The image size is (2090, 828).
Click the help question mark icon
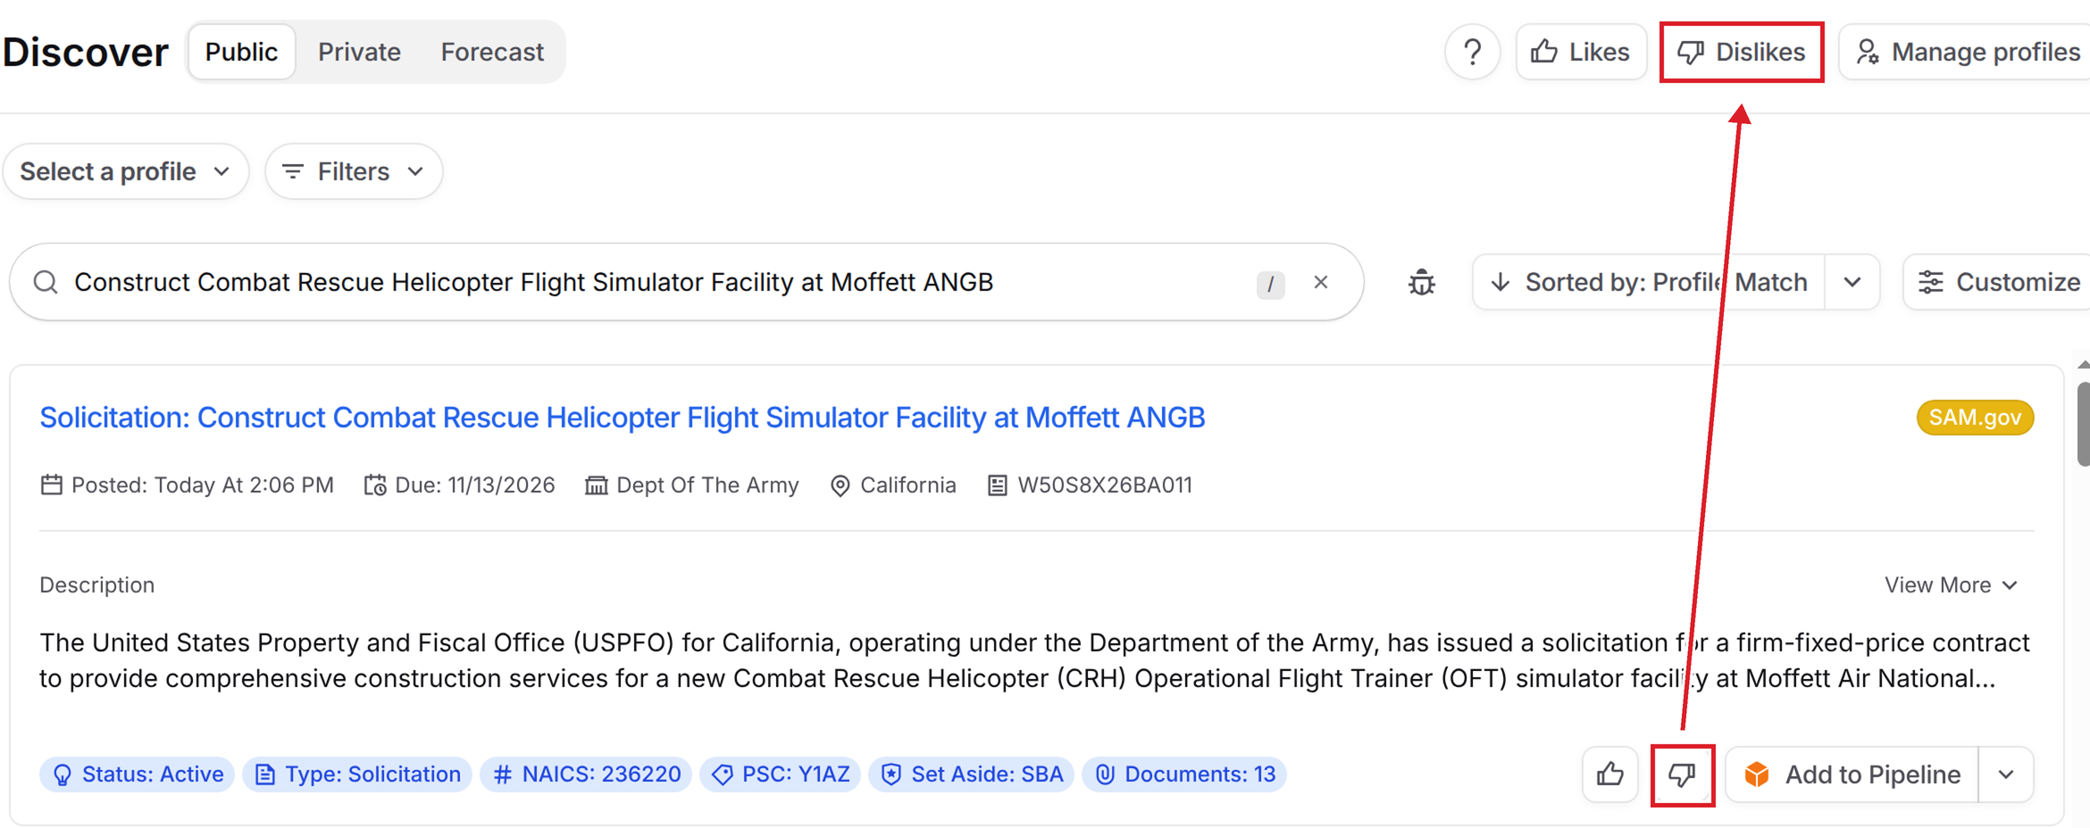point(1472,52)
